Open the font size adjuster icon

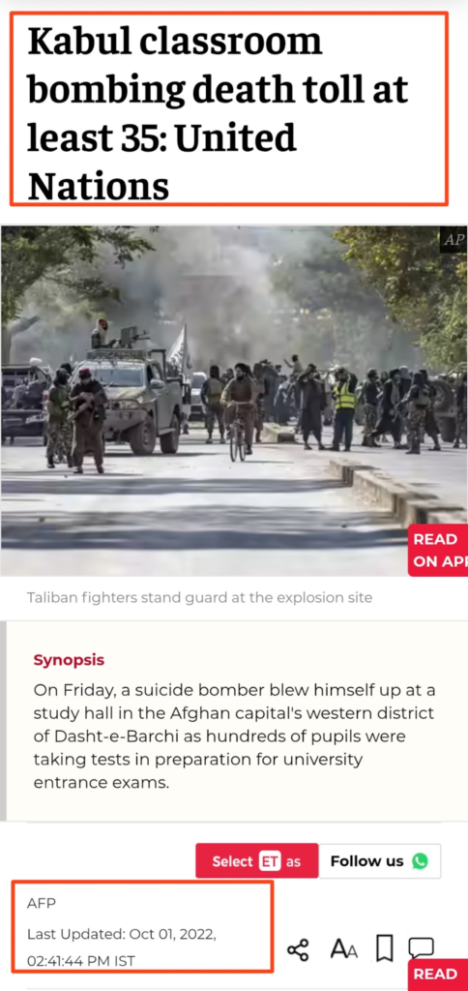[344, 948]
